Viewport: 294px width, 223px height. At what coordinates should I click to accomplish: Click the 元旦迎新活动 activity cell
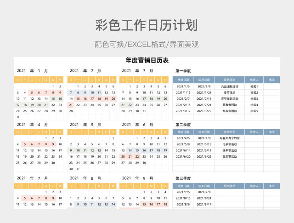(x=230, y=86)
